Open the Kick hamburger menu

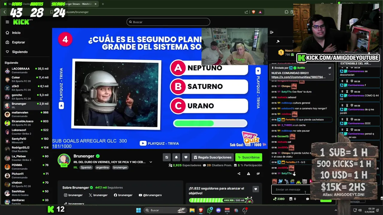7,22
